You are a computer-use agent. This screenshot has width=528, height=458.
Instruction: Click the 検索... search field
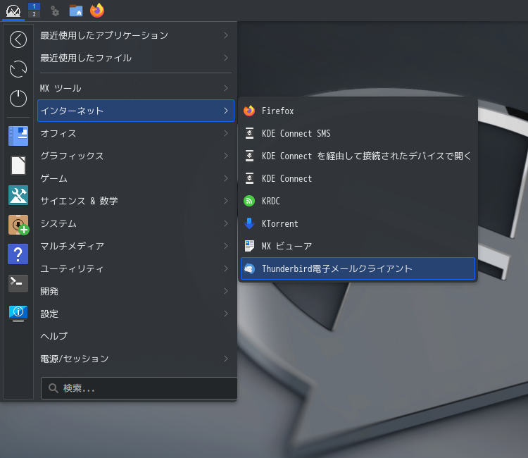139,388
